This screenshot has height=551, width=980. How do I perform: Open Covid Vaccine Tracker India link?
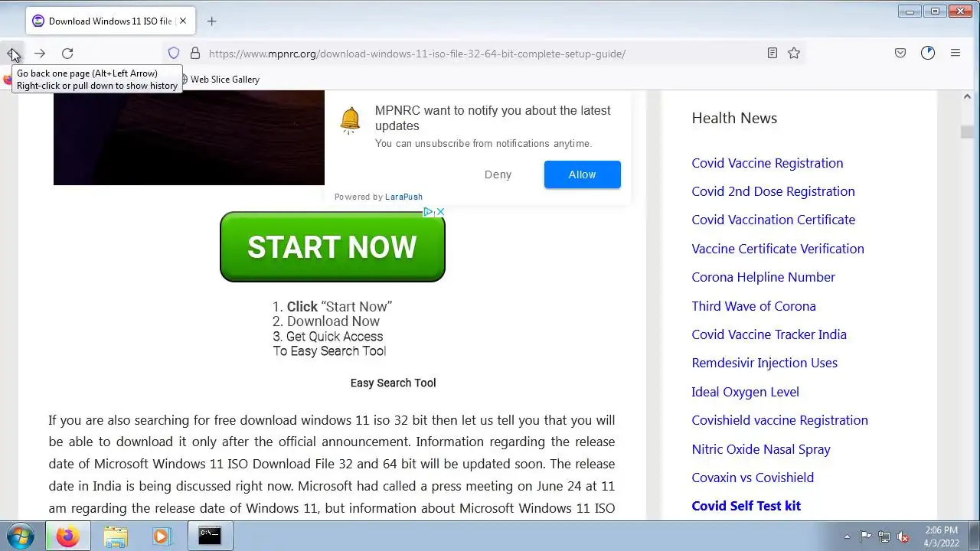769,334
